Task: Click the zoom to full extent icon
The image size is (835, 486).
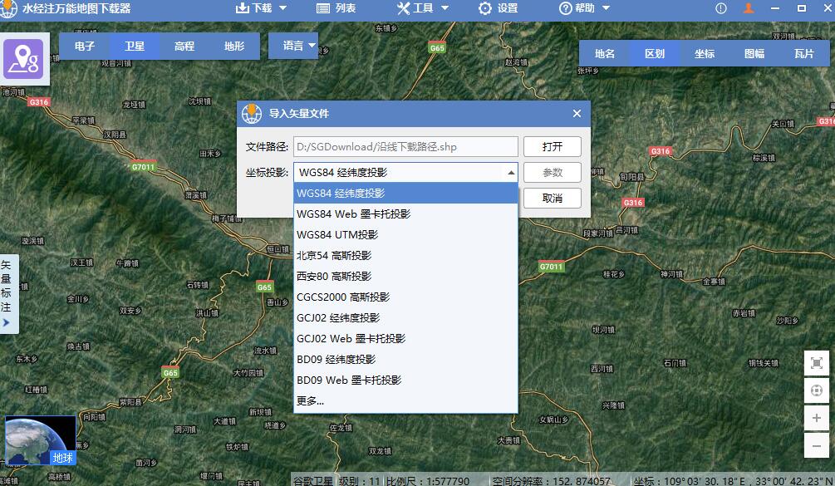Action: (x=816, y=363)
